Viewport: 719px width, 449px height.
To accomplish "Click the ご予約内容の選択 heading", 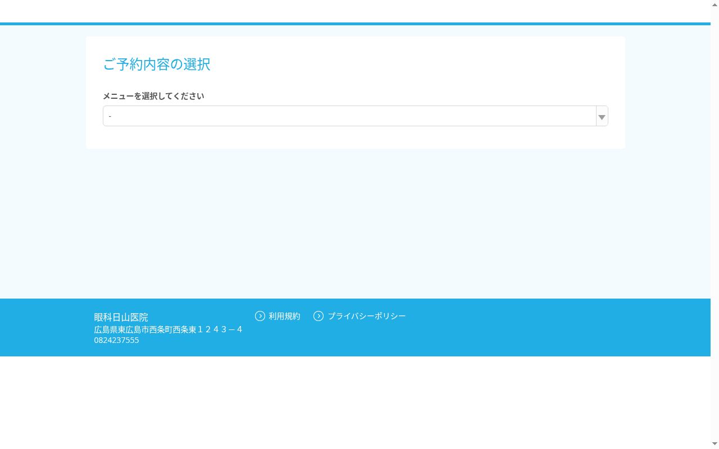I will tap(157, 65).
